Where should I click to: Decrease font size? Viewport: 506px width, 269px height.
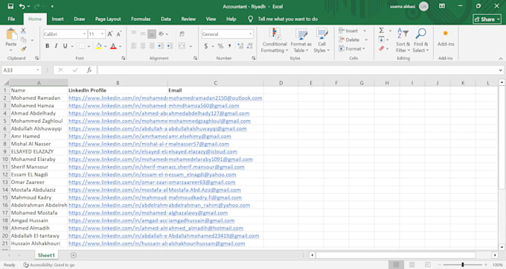(x=119, y=34)
